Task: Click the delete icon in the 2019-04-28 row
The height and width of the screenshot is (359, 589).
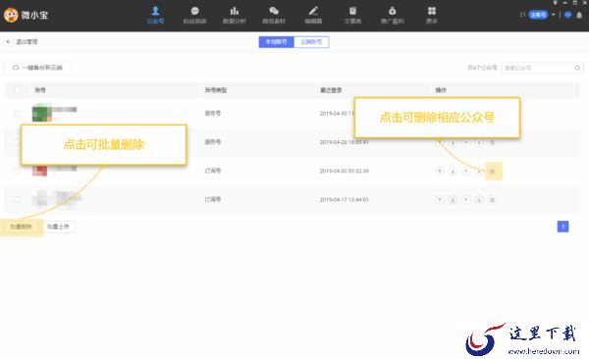Action: point(492,142)
